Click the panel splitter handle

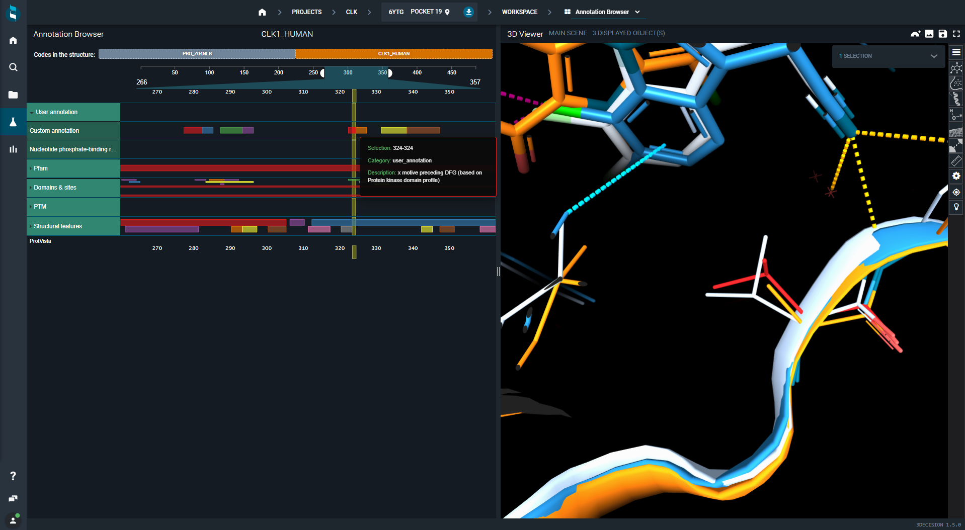click(498, 272)
